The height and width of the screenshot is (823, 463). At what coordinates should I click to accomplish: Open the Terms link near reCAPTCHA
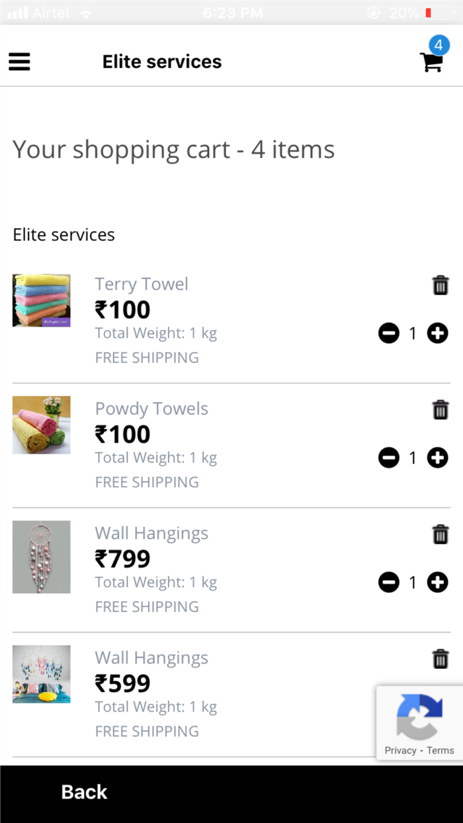440,750
